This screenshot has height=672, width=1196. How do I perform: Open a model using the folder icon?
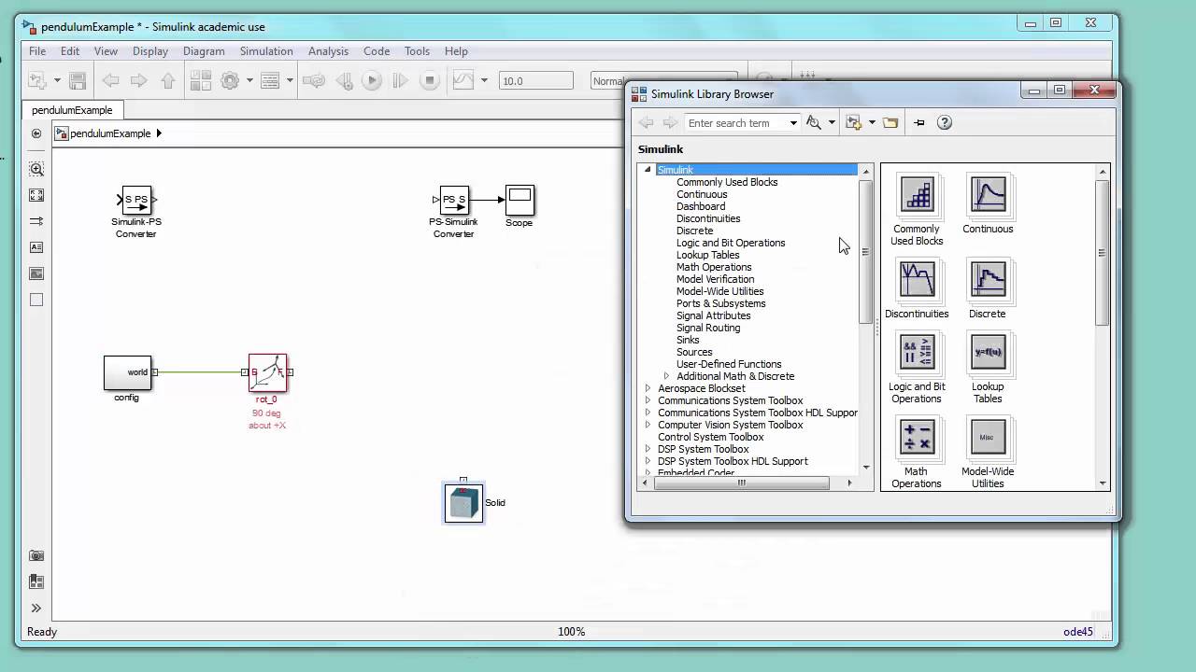pyautogui.click(x=890, y=122)
